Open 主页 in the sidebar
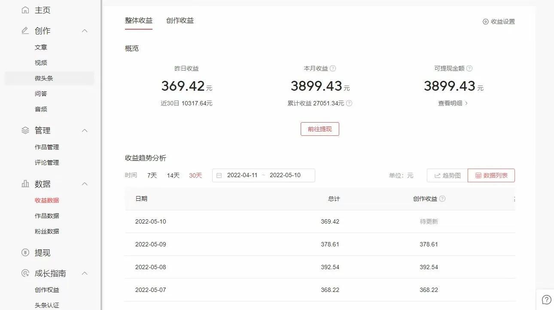The image size is (554, 310). point(43,10)
